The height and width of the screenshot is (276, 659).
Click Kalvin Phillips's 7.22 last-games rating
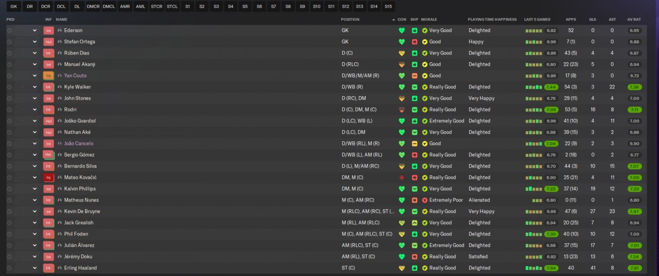(551, 189)
